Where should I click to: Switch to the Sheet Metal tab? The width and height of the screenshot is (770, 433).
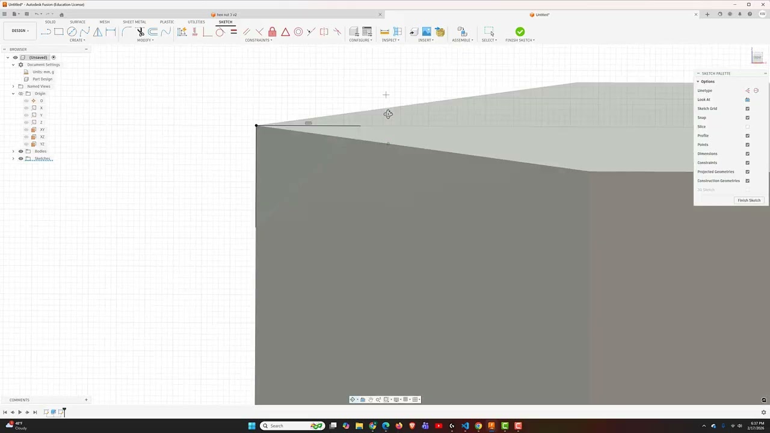pos(134,22)
